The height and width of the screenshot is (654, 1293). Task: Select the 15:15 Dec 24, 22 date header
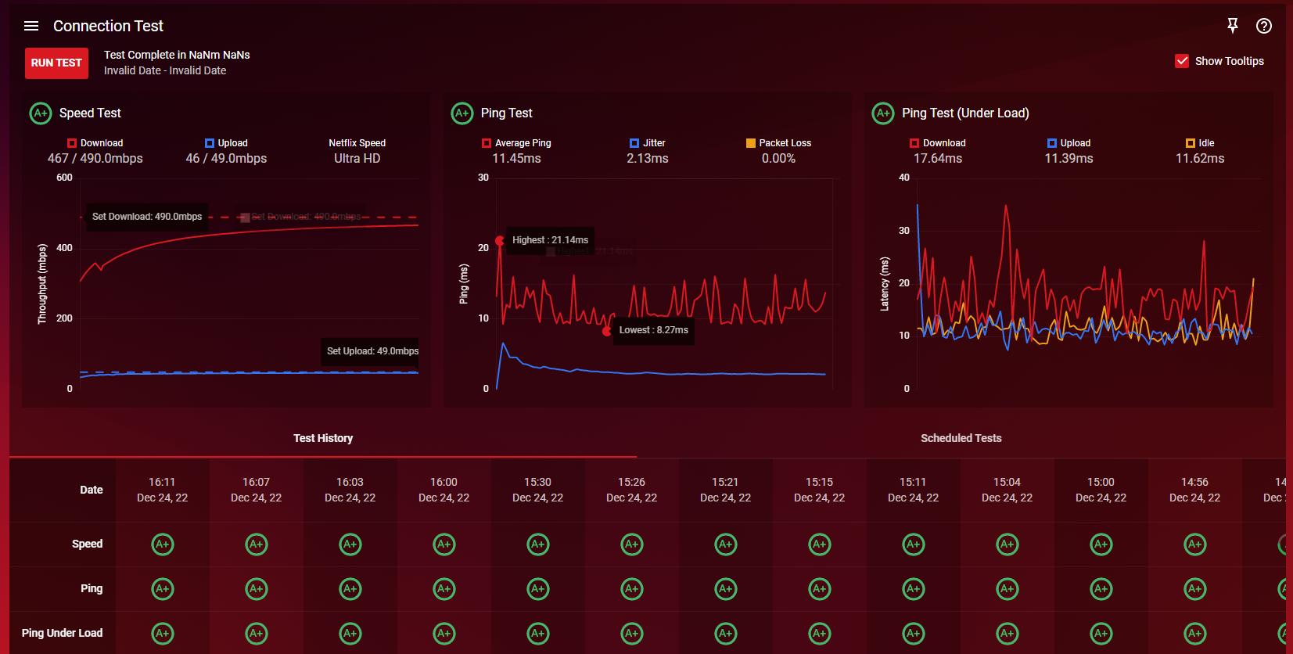click(820, 490)
